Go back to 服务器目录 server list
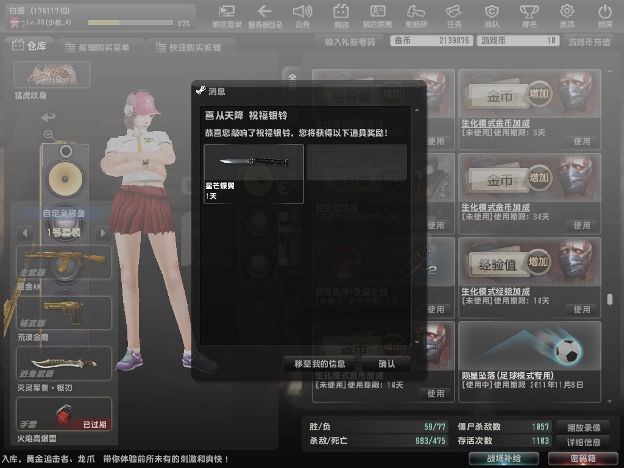The height and width of the screenshot is (468, 624). point(265,16)
